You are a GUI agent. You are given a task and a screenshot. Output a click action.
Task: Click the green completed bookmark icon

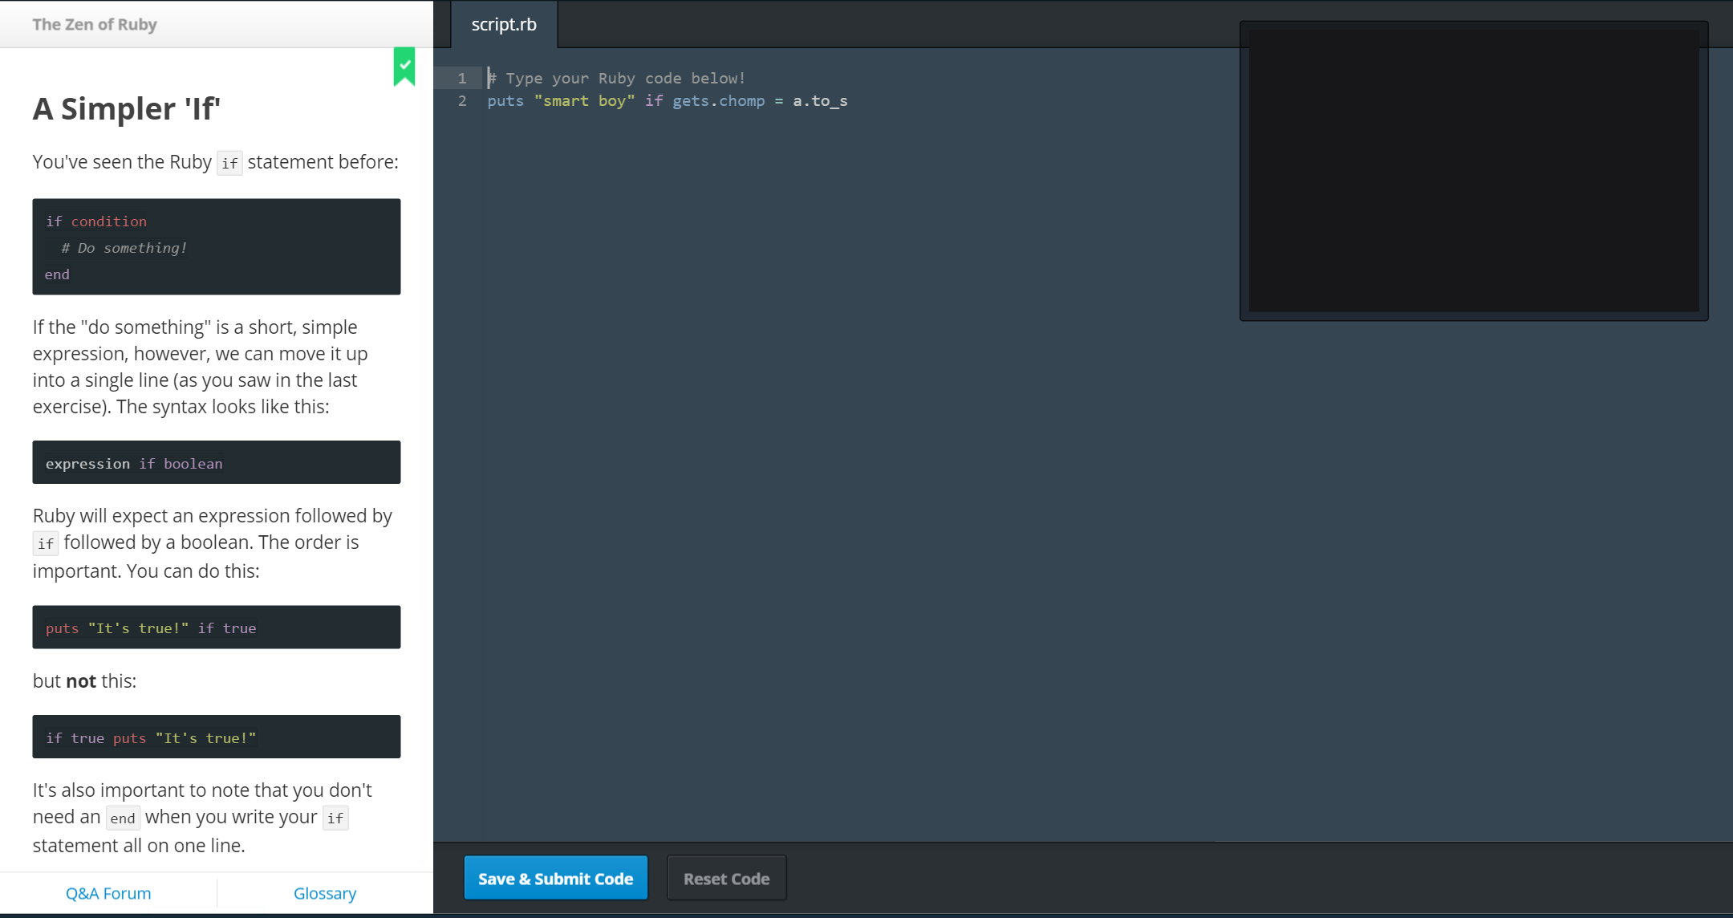tap(404, 66)
